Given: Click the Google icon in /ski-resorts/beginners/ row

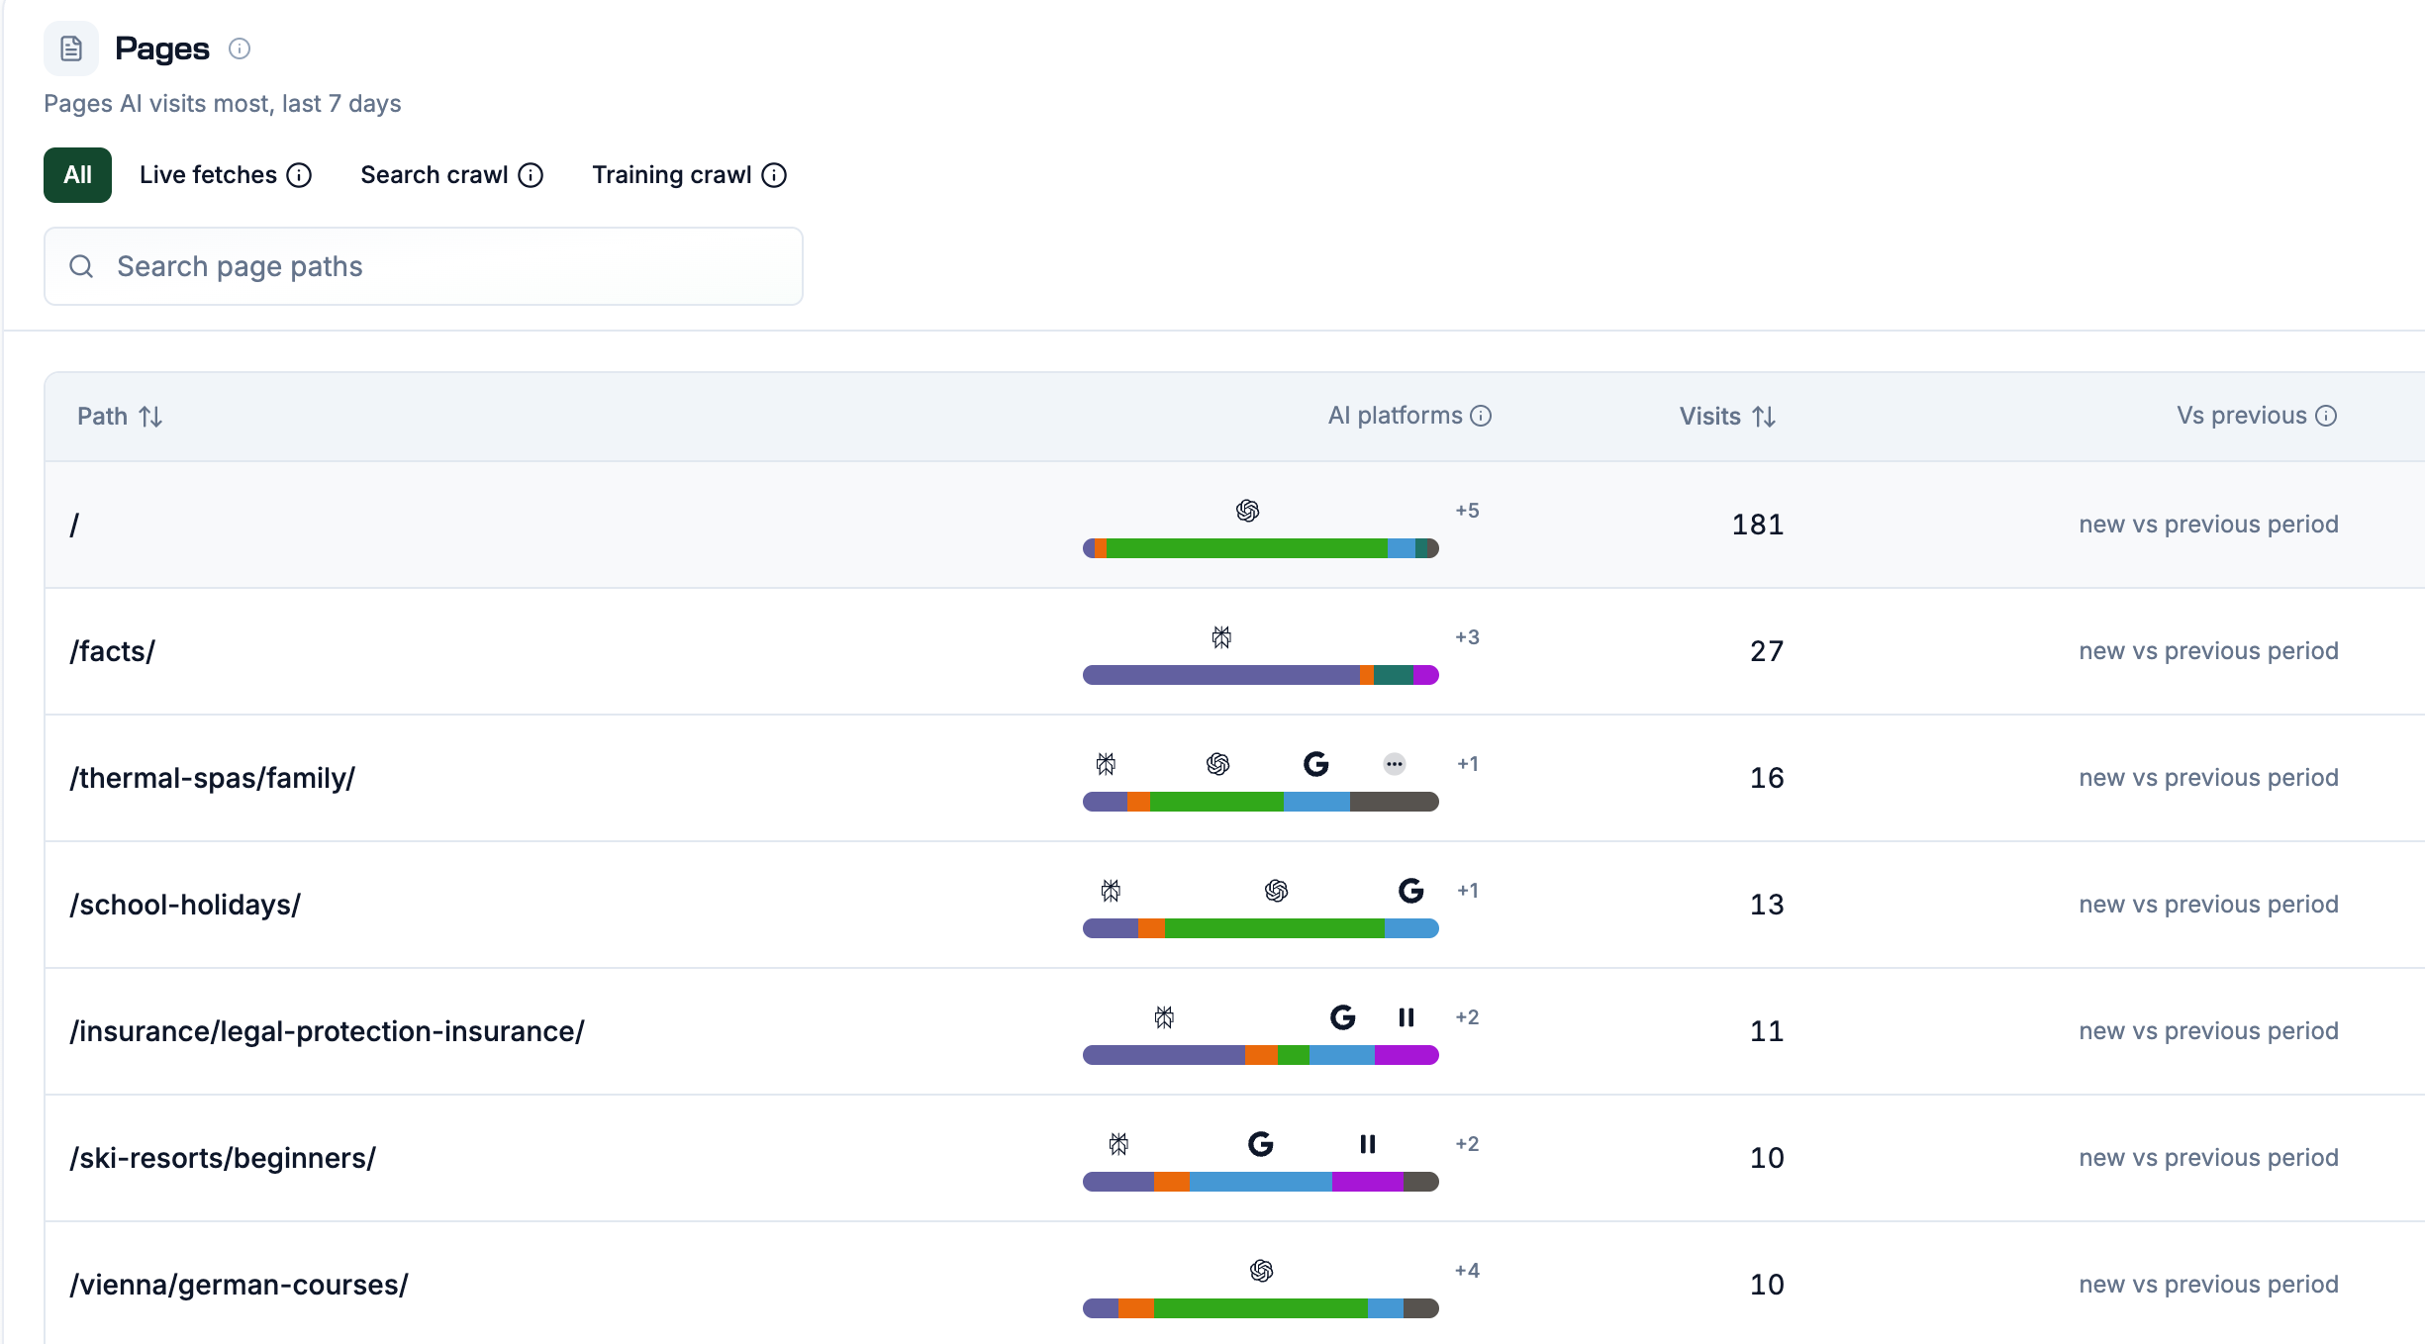Looking at the screenshot, I should click(x=1260, y=1144).
